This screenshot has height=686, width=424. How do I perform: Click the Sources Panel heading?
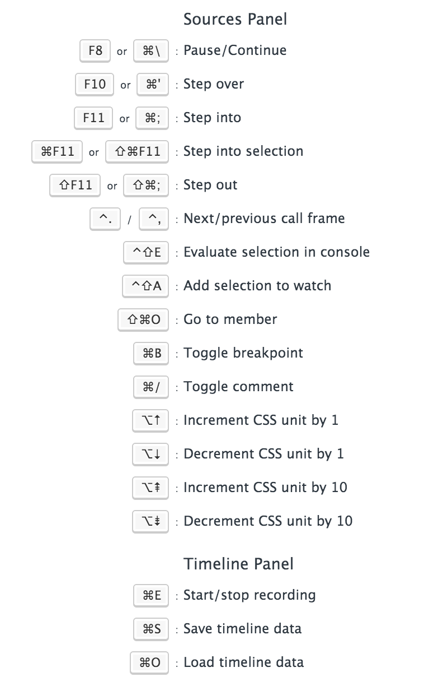click(235, 20)
